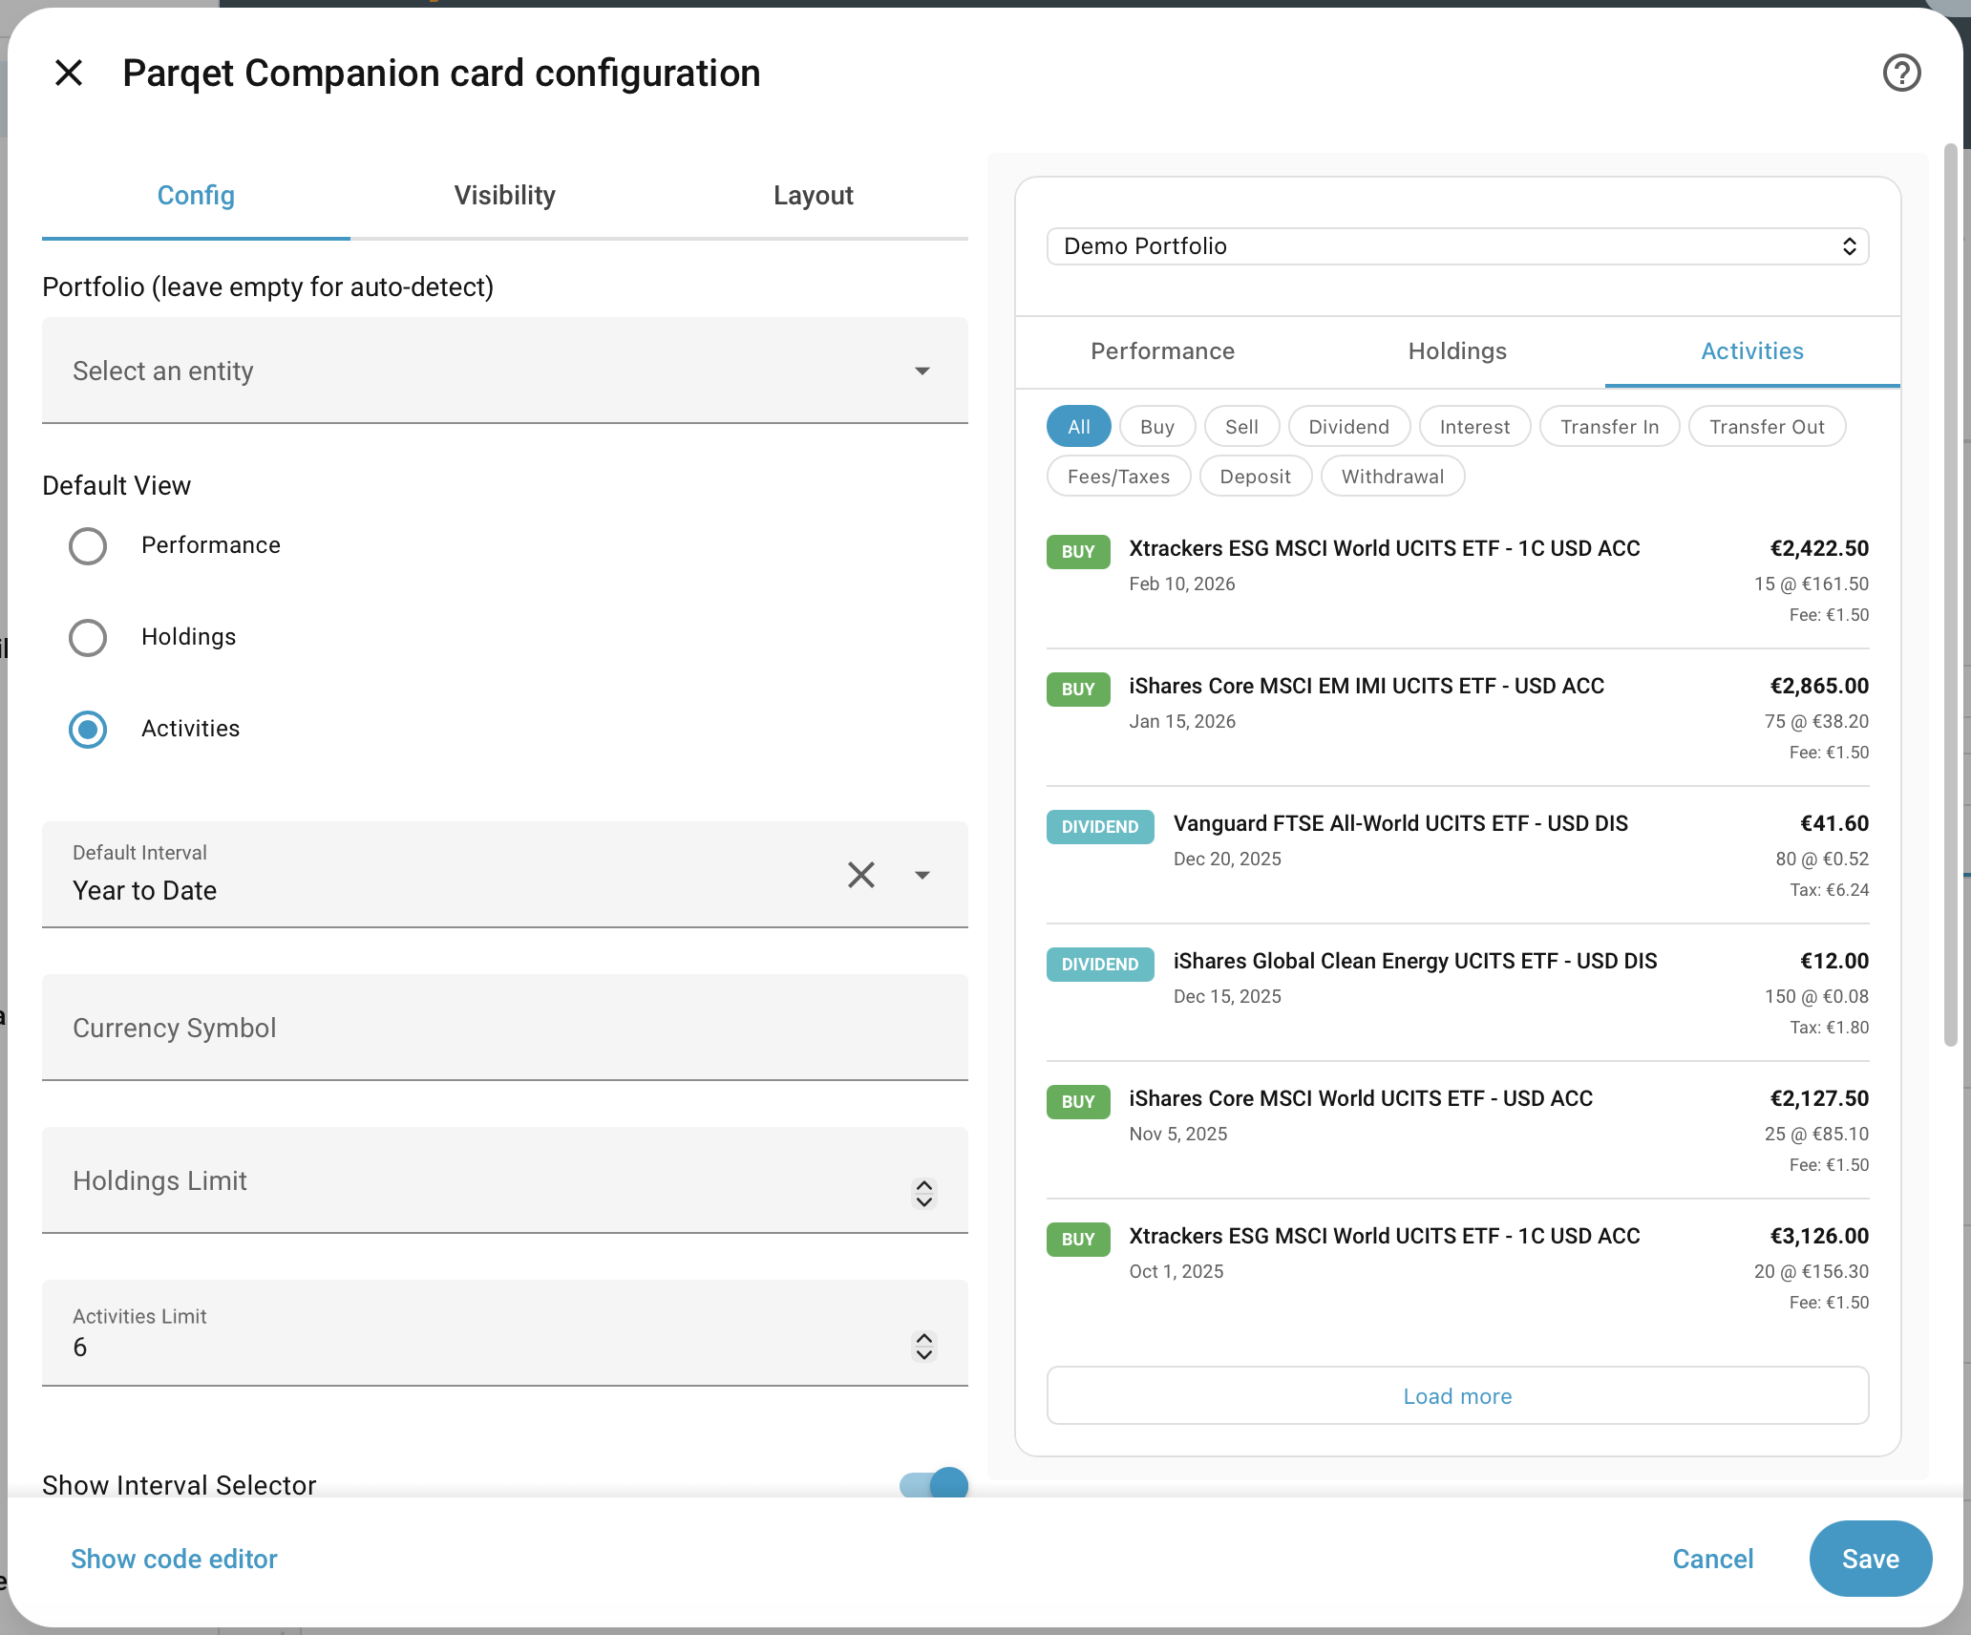Image resolution: width=1971 pixels, height=1635 pixels.
Task: Click the dialog's vertical scrollbar
Action: 1950,592
